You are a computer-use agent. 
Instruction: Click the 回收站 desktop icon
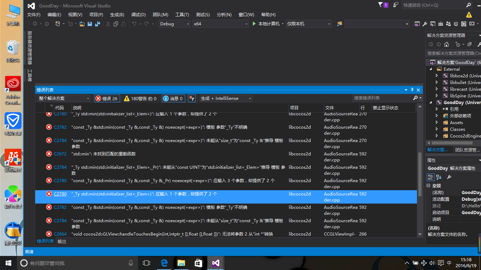(13, 51)
